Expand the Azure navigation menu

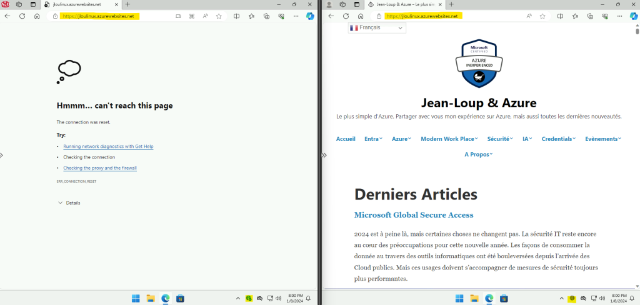click(402, 139)
